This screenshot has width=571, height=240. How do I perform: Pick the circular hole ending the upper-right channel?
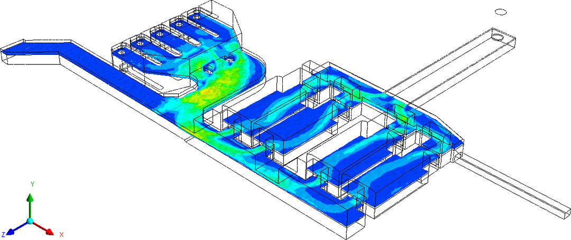[499, 37]
